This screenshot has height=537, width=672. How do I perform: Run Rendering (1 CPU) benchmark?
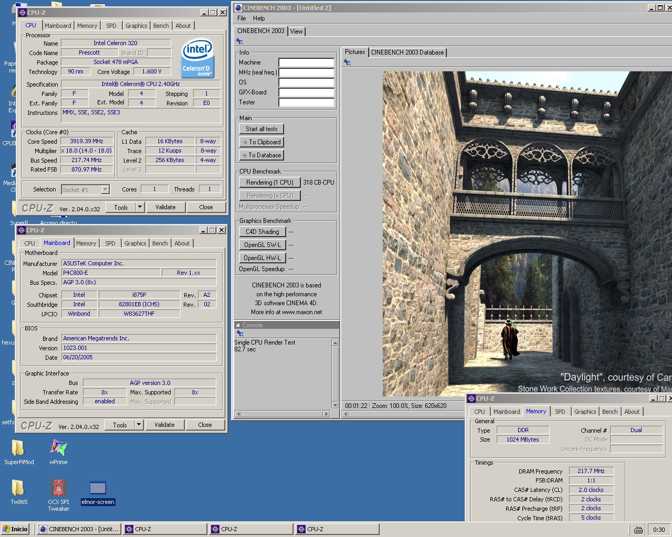(x=270, y=182)
